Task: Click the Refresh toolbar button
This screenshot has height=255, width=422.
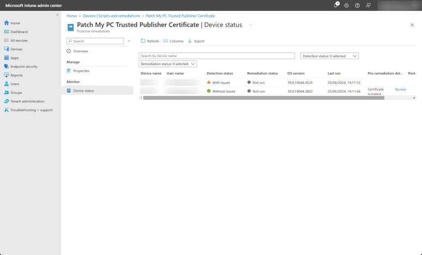Action: pos(149,41)
